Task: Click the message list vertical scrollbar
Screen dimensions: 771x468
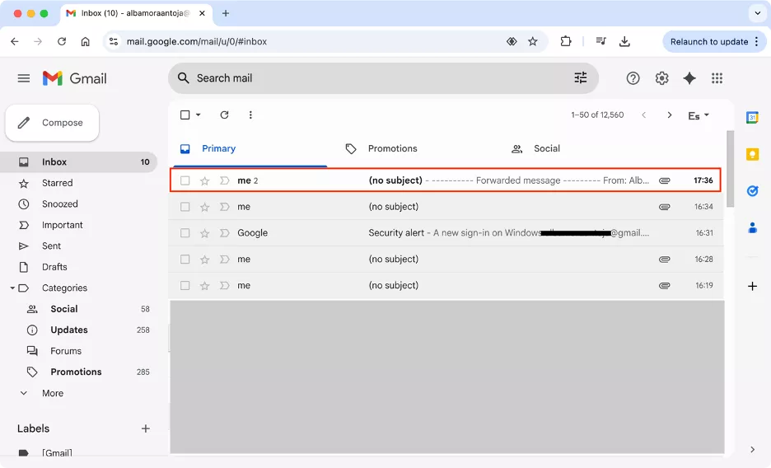Action: click(x=730, y=169)
